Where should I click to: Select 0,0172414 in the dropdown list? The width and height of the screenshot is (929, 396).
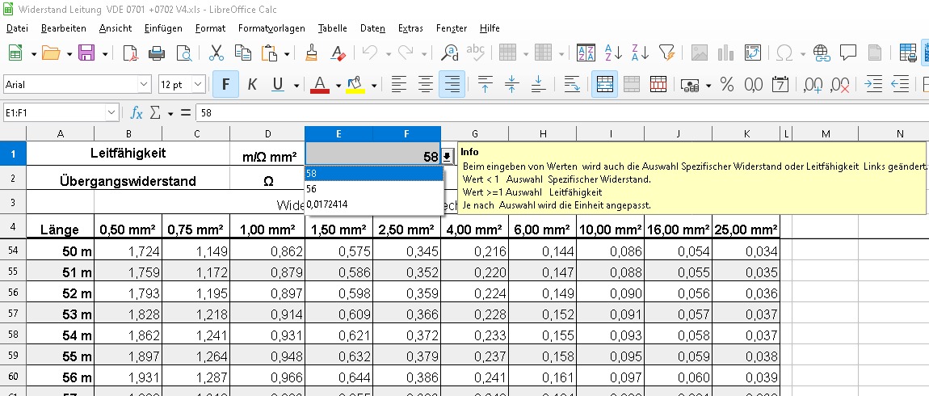pos(374,204)
